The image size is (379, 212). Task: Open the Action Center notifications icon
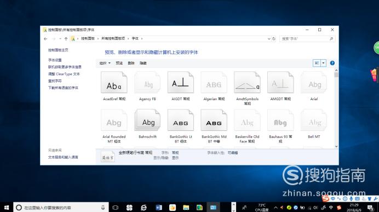click(370, 208)
